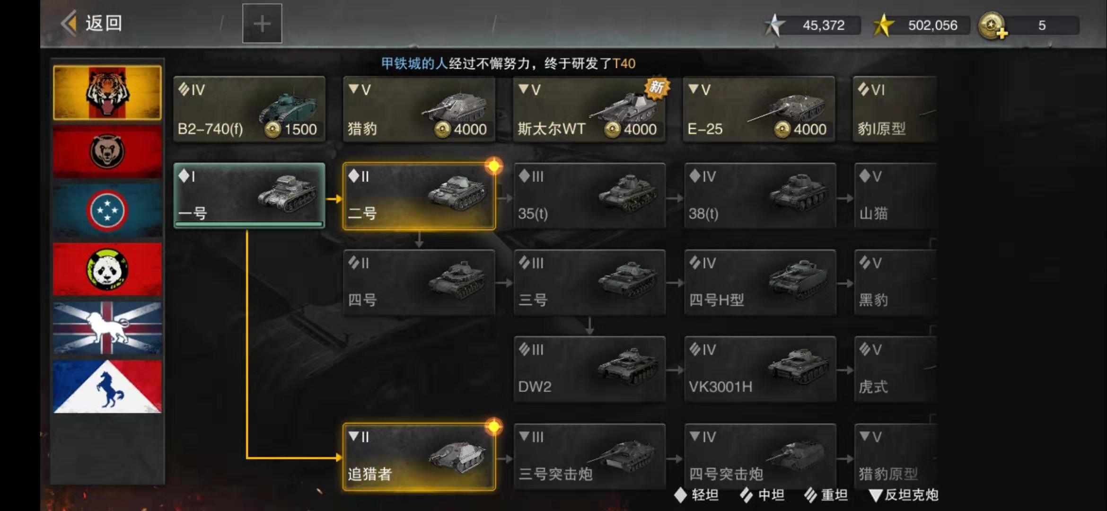
Task: Tap the gold coin add icon
Action: point(993,26)
